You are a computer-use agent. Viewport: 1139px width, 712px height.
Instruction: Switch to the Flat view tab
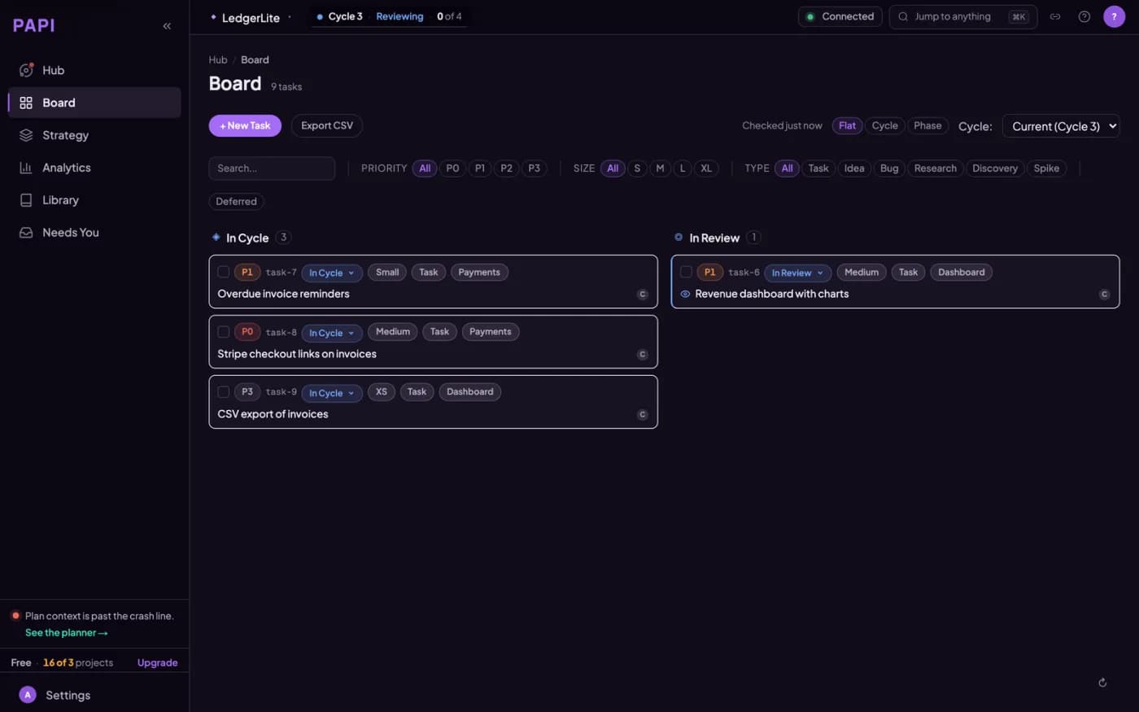847,125
